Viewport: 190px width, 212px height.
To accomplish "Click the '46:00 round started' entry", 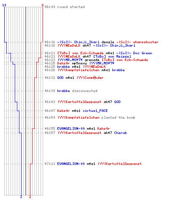I will 65,7.
